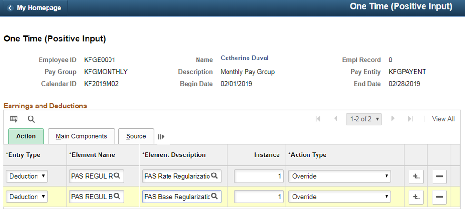
Task: Look up PAS REGUL B element name
Action: (117, 196)
